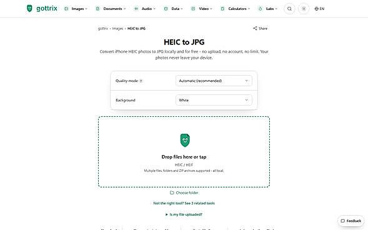Click the Images menu icon
The height and width of the screenshot is (230, 368).
coord(66,9)
